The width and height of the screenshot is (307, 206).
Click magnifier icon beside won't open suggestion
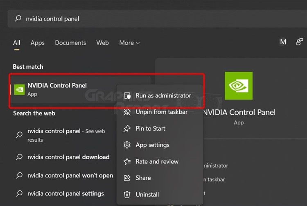[x=19, y=175]
